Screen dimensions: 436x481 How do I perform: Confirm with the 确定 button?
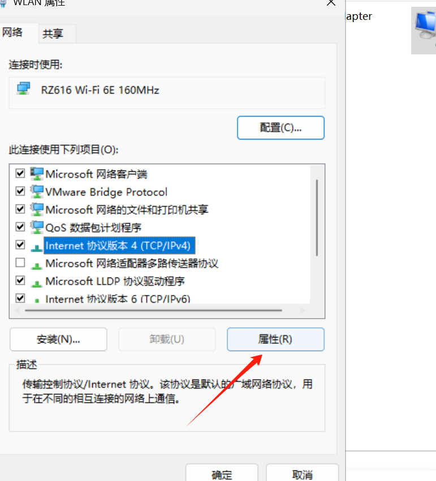(x=222, y=474)
